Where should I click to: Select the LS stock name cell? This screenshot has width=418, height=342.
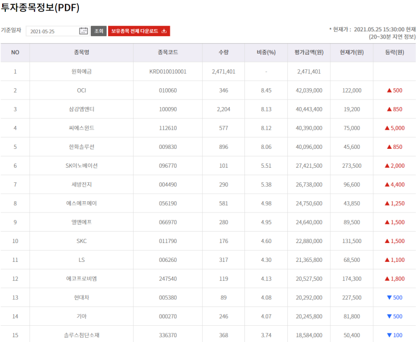[82, 260]
